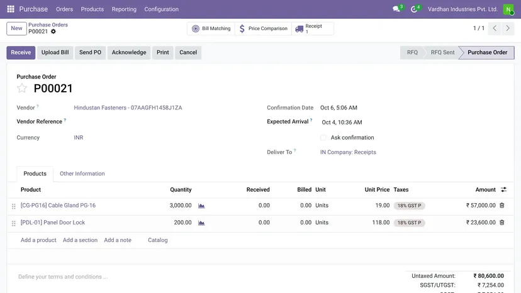Open IN Company: Receipts link

click(348, 152)
